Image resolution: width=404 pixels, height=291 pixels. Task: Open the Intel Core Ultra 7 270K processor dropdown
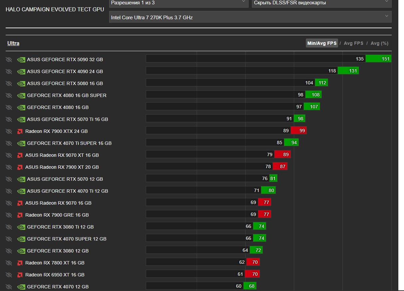click(x=250, y=17)
